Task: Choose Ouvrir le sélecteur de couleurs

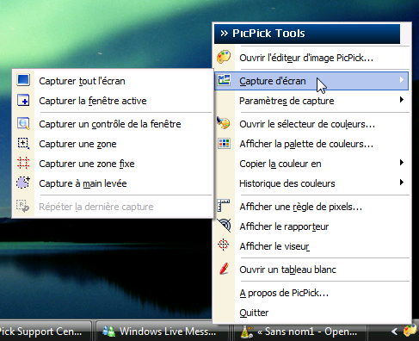Action: [x=311, y=124]
